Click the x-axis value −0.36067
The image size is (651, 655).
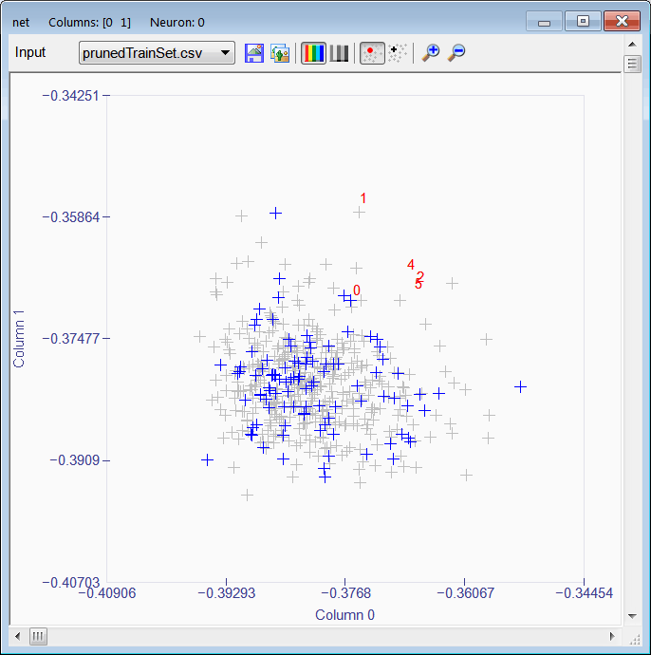click(466, 592)
